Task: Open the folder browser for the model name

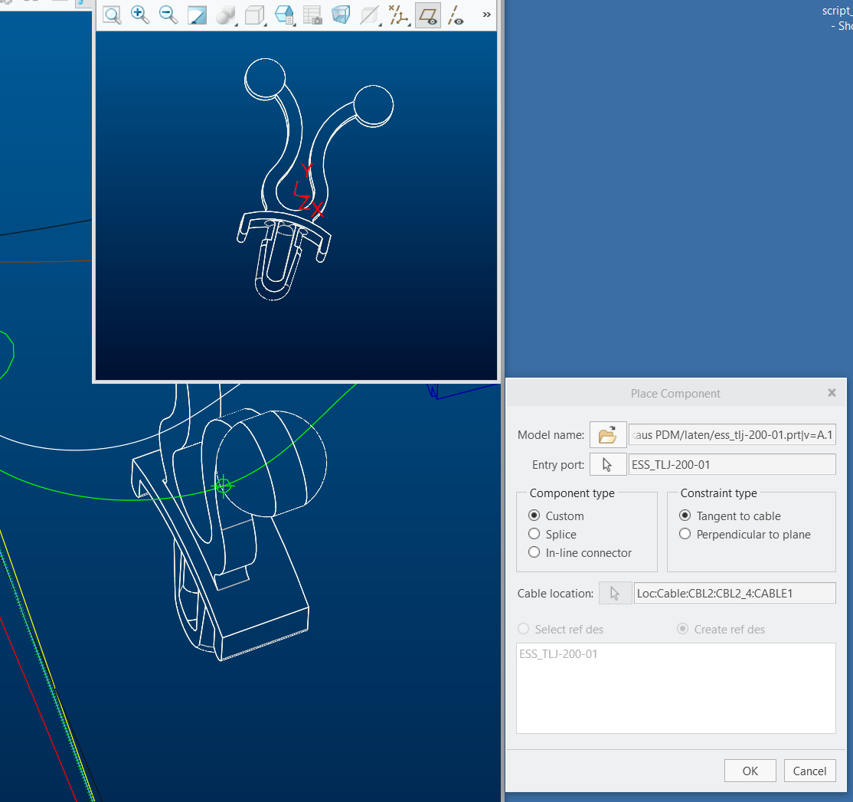Action: click(x=607, y=434)
